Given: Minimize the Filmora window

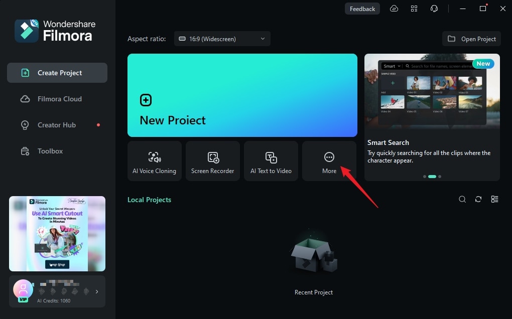Looking at the screenshot, I should tap(463, 9).
